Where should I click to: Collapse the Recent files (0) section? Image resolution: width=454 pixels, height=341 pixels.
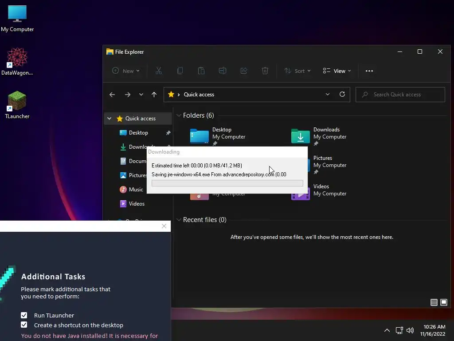(179, 219)
